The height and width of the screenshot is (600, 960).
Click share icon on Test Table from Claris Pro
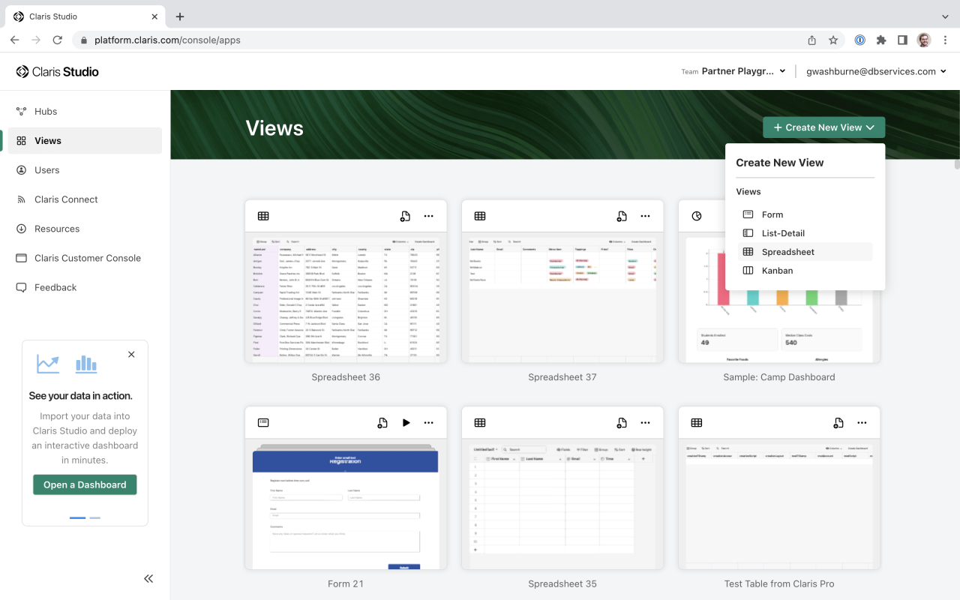tap(838, 423)
